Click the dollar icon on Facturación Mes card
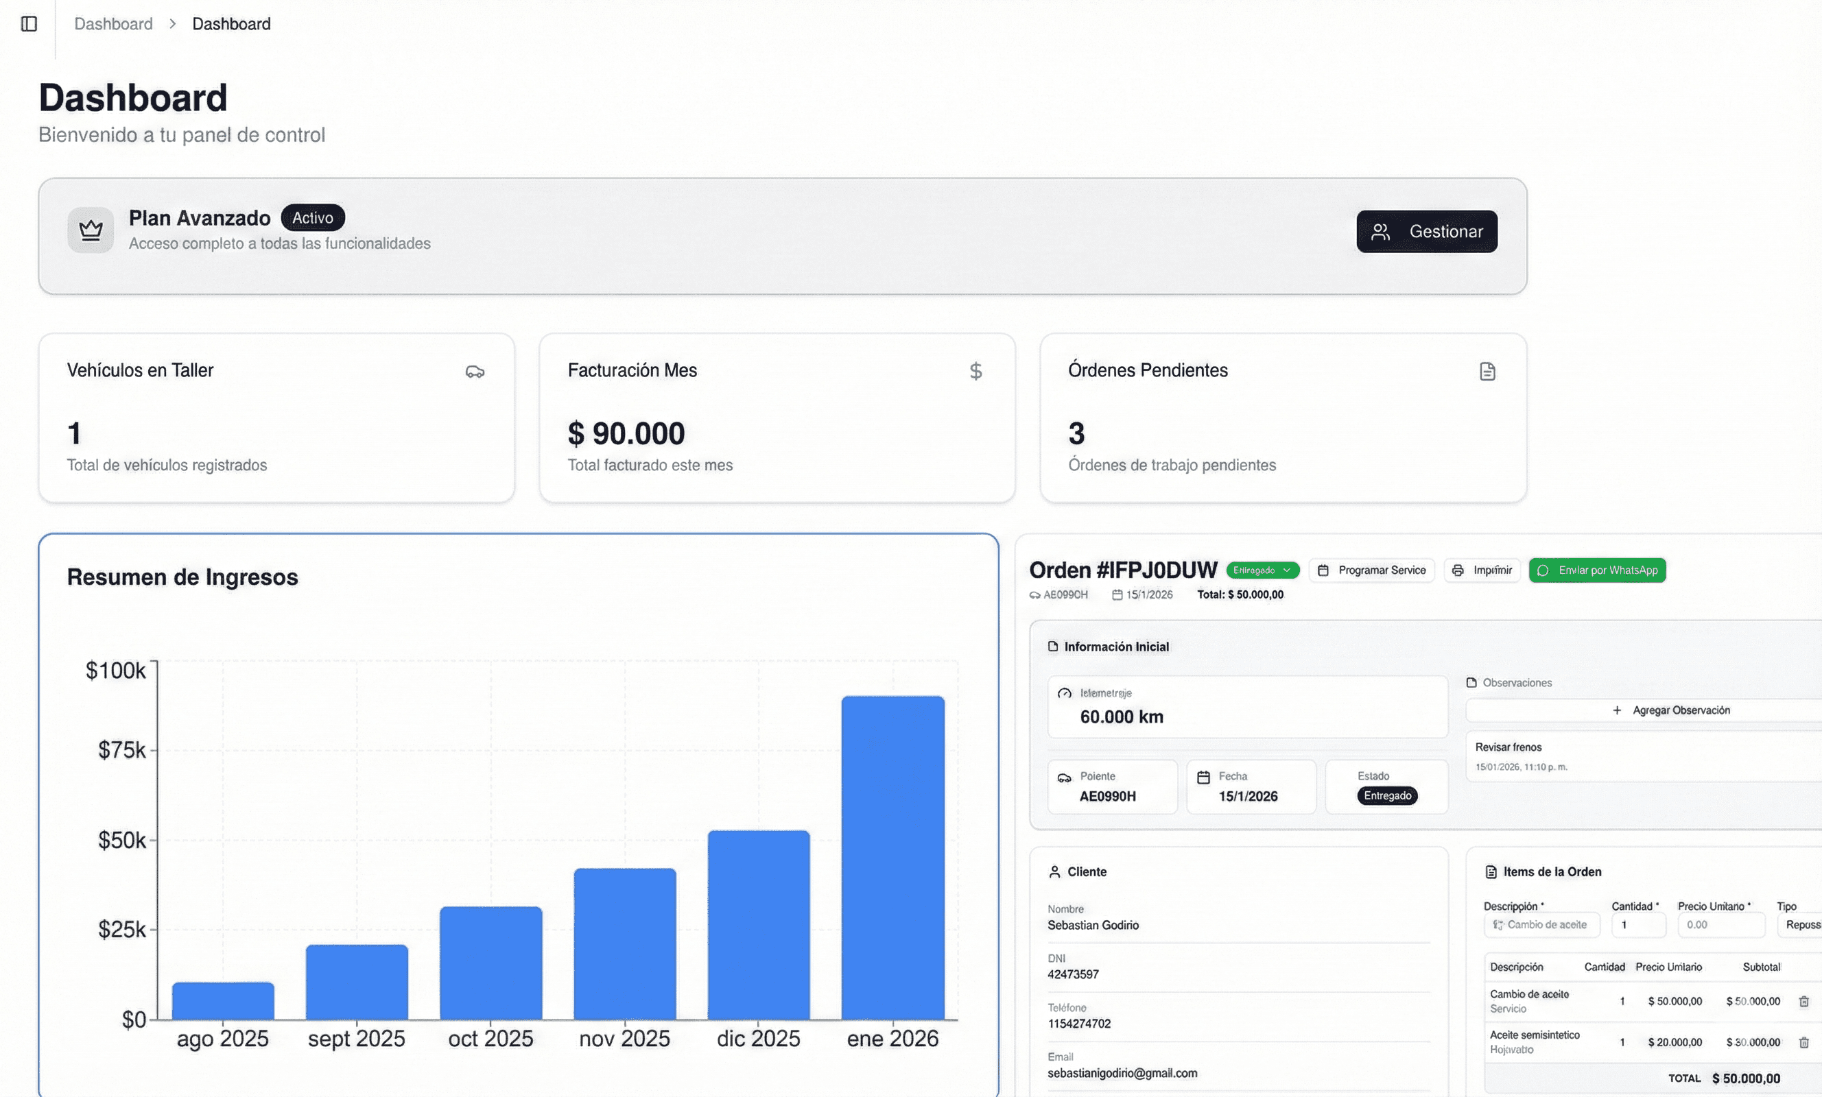Viewport: 1822px width, 1097px height. pyautogui.click(x=976, y=372)
